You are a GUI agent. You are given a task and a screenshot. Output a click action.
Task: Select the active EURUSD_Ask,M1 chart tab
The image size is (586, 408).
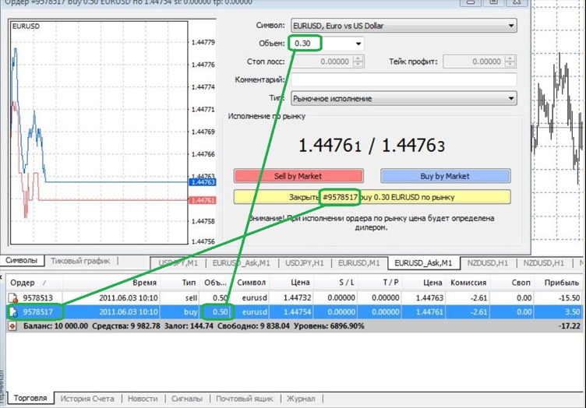click(x=423, y=263)
